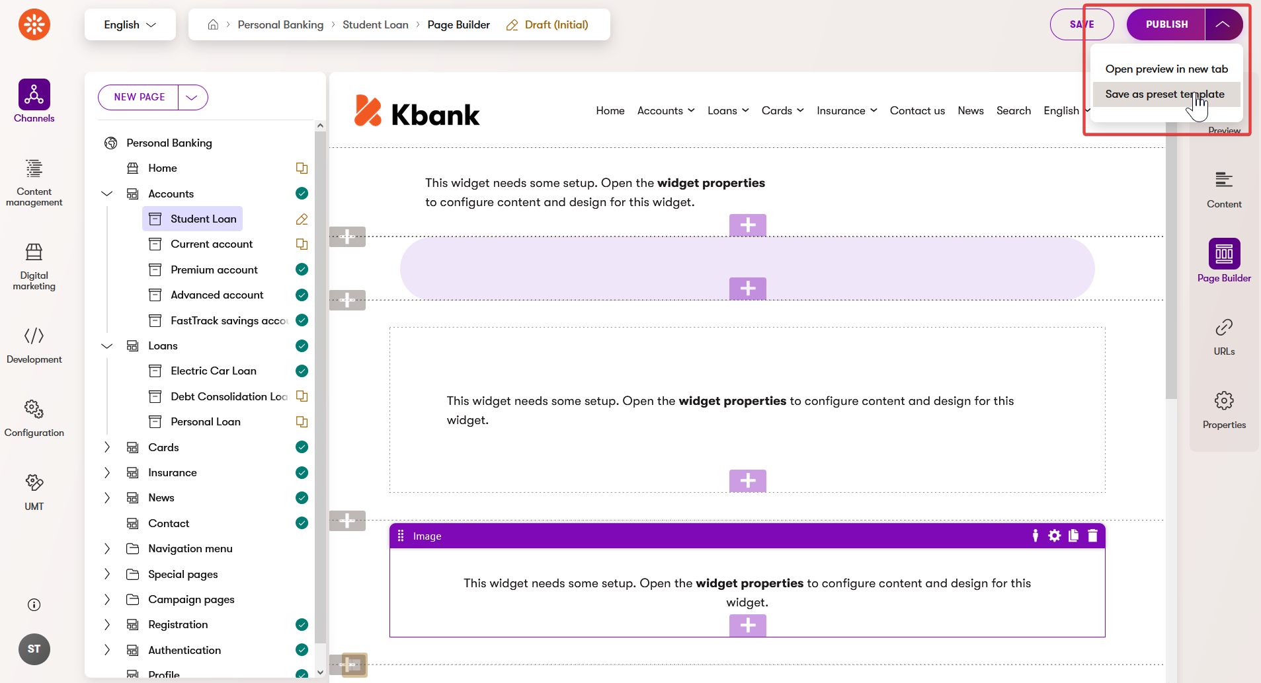Go to Digital marketing section
This screenshot has height=683, width=1261.
(34, 266)
